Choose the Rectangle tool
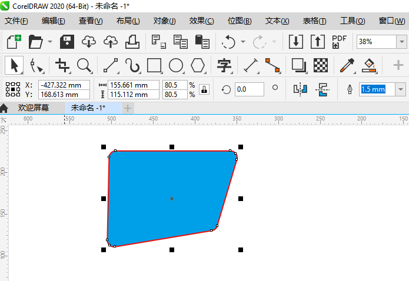The height and width of the screenshot is (281, 409). pos(154,65)
